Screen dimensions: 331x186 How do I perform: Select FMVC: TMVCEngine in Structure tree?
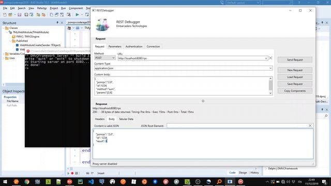click(x=28, y=37)
